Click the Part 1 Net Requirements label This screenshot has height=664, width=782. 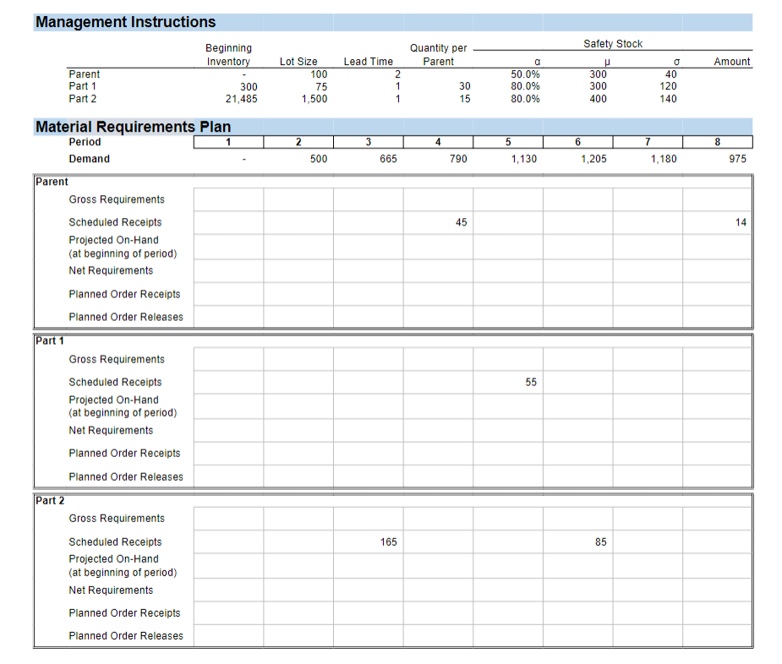tap(112, 430)
